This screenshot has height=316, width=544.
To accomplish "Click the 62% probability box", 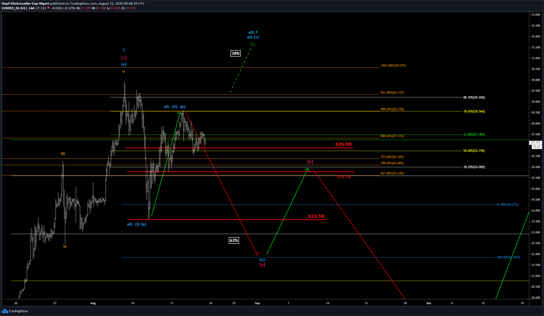I will [234, 240].
